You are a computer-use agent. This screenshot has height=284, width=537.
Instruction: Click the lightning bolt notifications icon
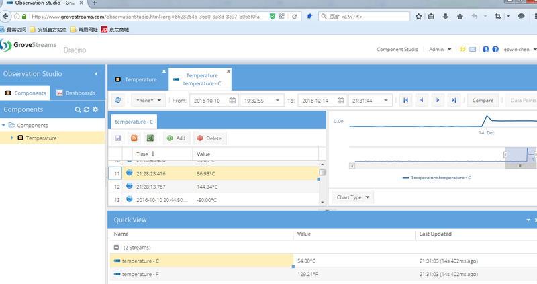(x=462, y=49)
